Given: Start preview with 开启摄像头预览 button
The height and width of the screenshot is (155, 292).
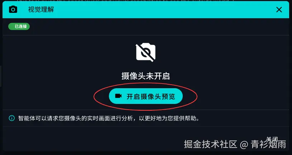Looking at the screenshot, I should coord(145,96).
